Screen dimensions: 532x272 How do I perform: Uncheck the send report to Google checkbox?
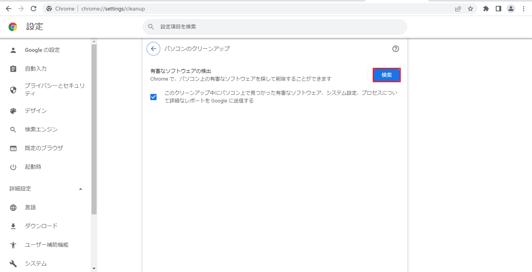pyautogui.click(x=153, y=97)
